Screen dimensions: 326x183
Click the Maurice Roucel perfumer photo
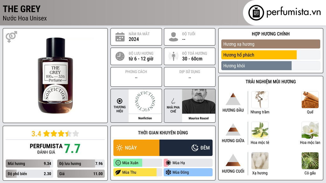[x=199, y=101]
